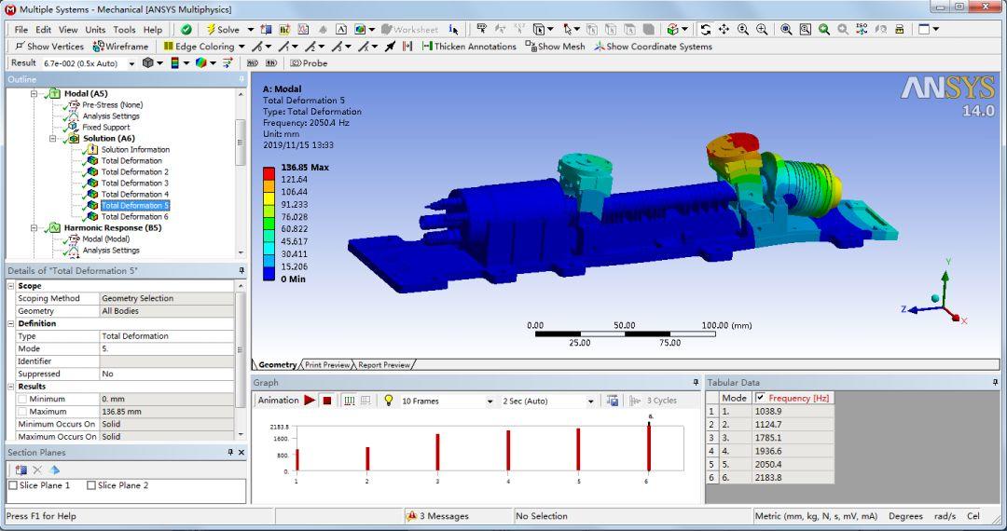Click the information pointer selection icon

[453, 30]
